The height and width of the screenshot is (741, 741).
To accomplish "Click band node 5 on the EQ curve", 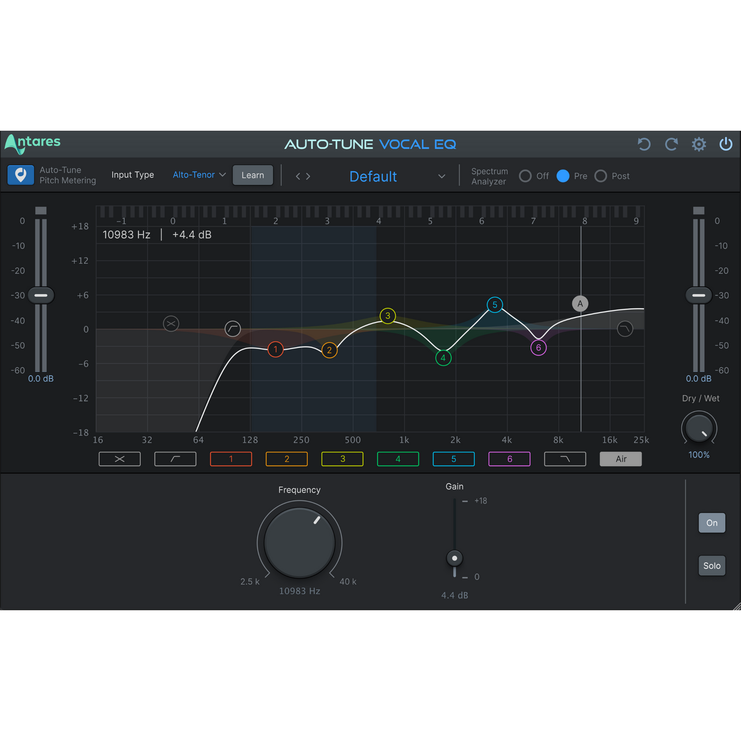I will point(494,304).
